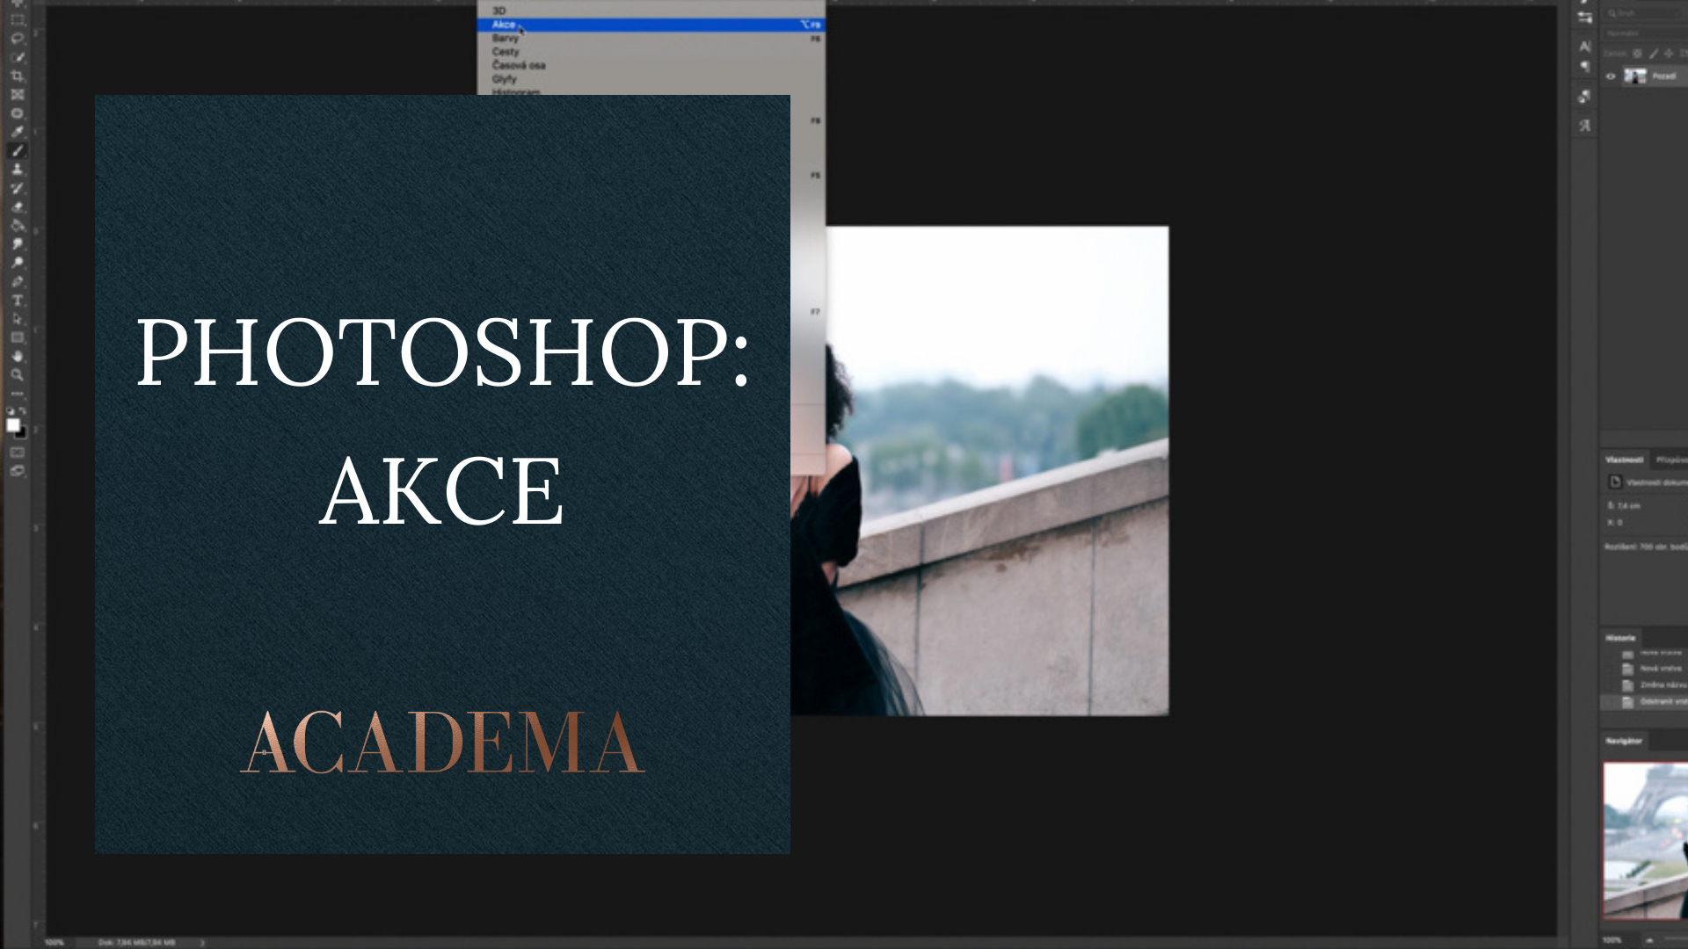Click the Navigator preview thumbnail
This screenshot has width=1688, height=949.
(1645, 841)
